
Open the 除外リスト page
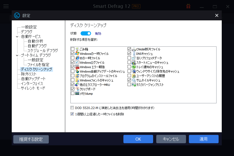pos(29,74)
